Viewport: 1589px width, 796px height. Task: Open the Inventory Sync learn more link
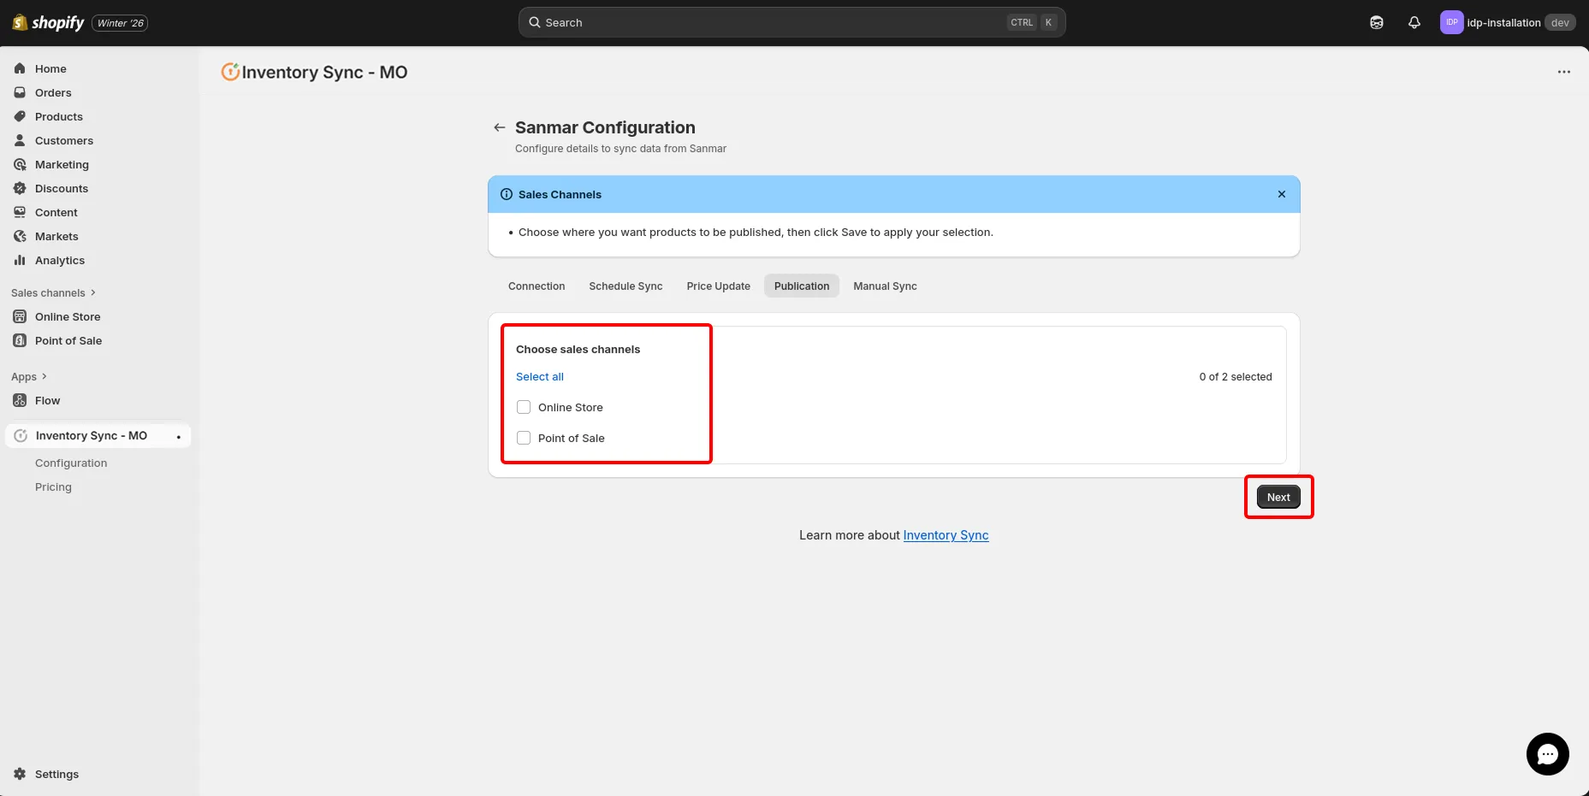pyautogui.click(x=946, y=535)
